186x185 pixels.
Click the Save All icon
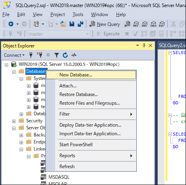[x=80, y=24]
